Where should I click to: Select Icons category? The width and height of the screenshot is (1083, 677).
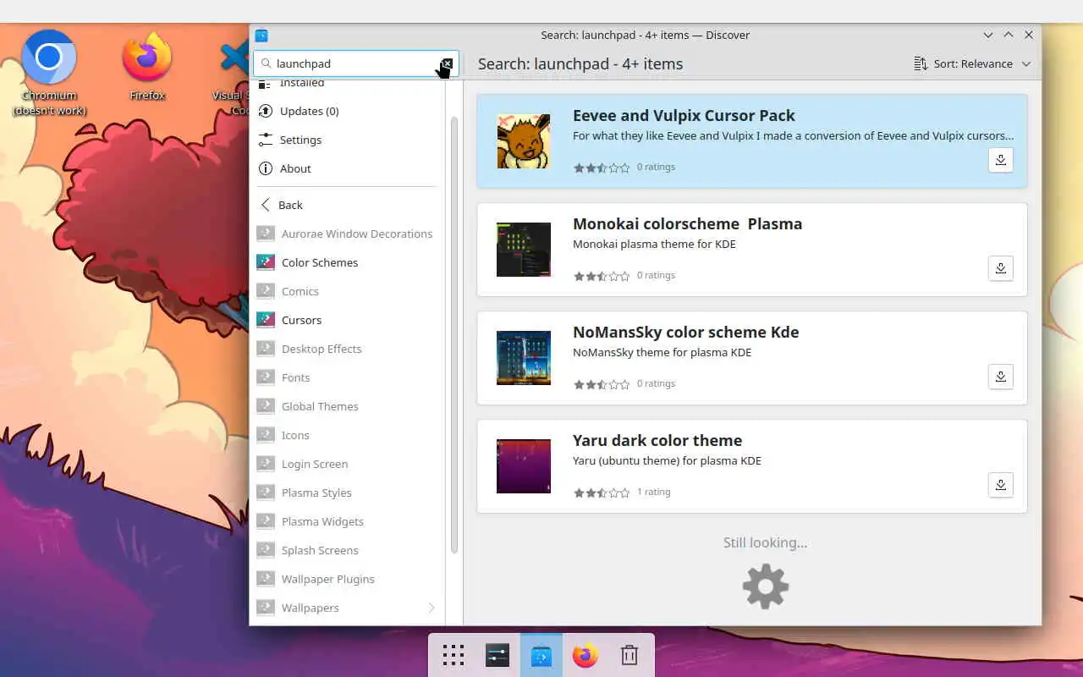click(x=347, y=435)
